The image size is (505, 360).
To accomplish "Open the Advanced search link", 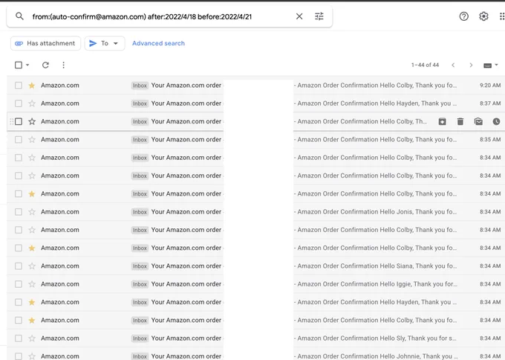I will [158, 43].
